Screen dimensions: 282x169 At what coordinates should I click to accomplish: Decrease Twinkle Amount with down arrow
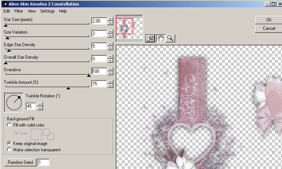click(x=110, y=86)
